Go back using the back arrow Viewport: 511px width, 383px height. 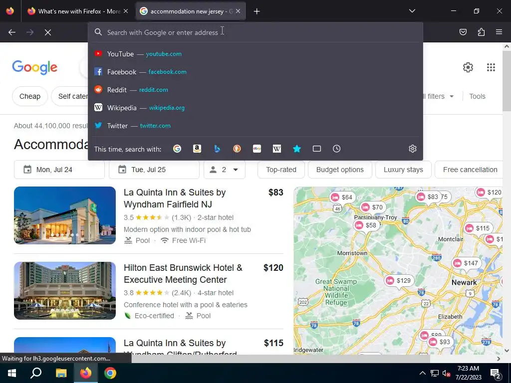click(x=12, y=32)
